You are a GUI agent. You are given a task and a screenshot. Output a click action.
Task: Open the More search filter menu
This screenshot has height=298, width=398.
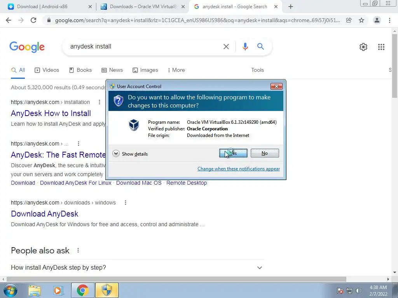coord(176,70)
